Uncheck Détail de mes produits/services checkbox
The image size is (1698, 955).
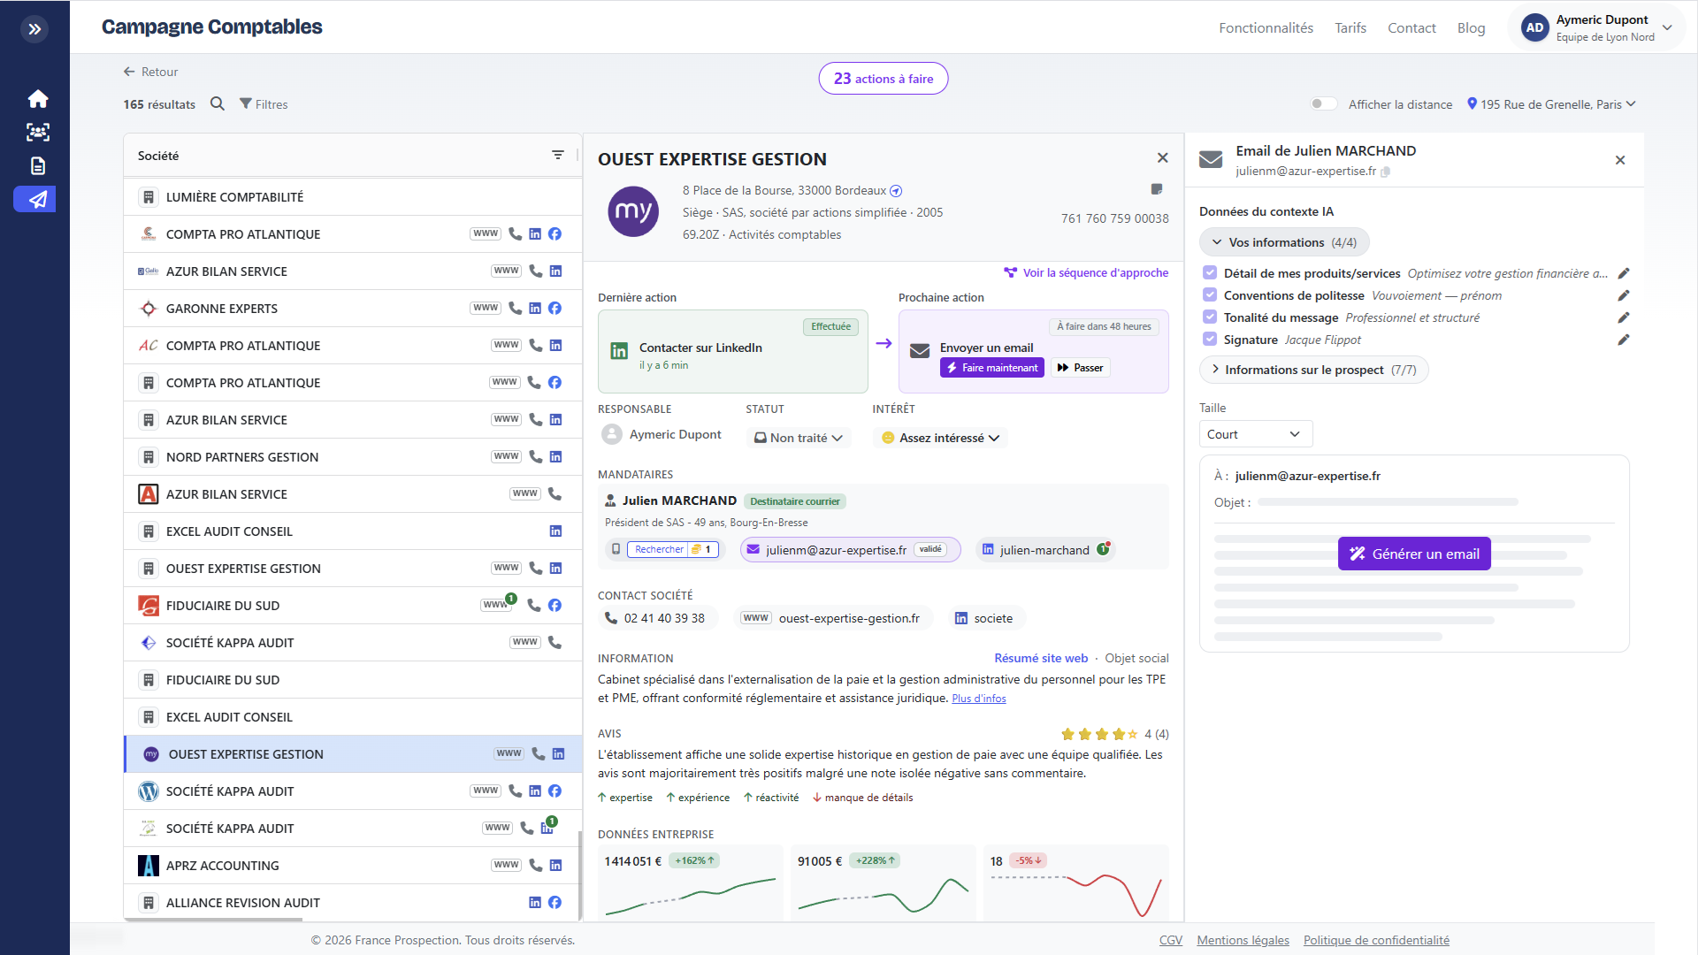pos(1210,273)
